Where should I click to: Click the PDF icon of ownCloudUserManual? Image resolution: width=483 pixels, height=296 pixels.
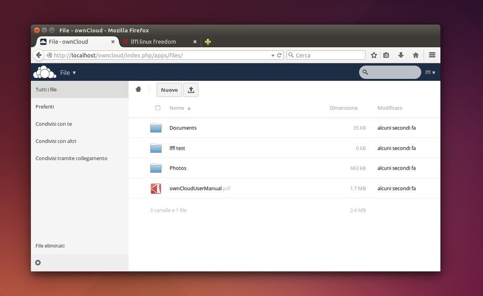[156, 188]
